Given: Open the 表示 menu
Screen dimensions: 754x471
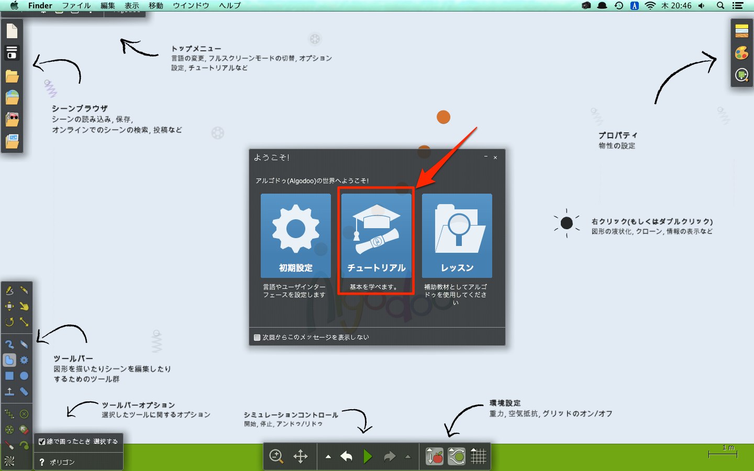Looking at the screenshot, I should pyautogui.click(x=132, y=5).
